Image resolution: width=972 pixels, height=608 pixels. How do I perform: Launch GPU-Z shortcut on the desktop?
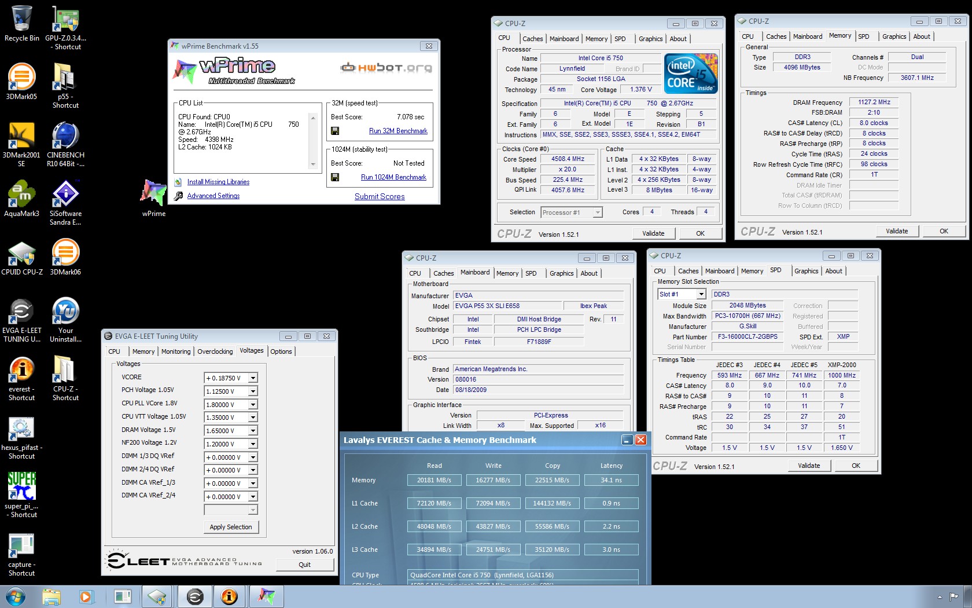65,28
